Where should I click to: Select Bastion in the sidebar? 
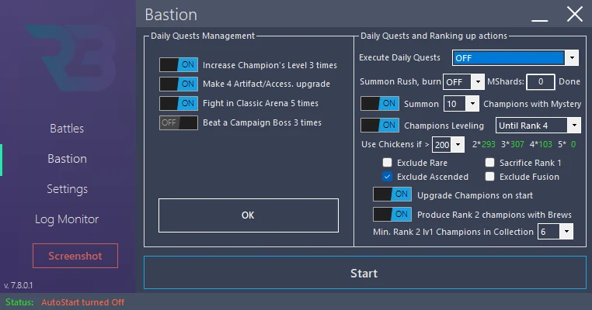point(68,159)
